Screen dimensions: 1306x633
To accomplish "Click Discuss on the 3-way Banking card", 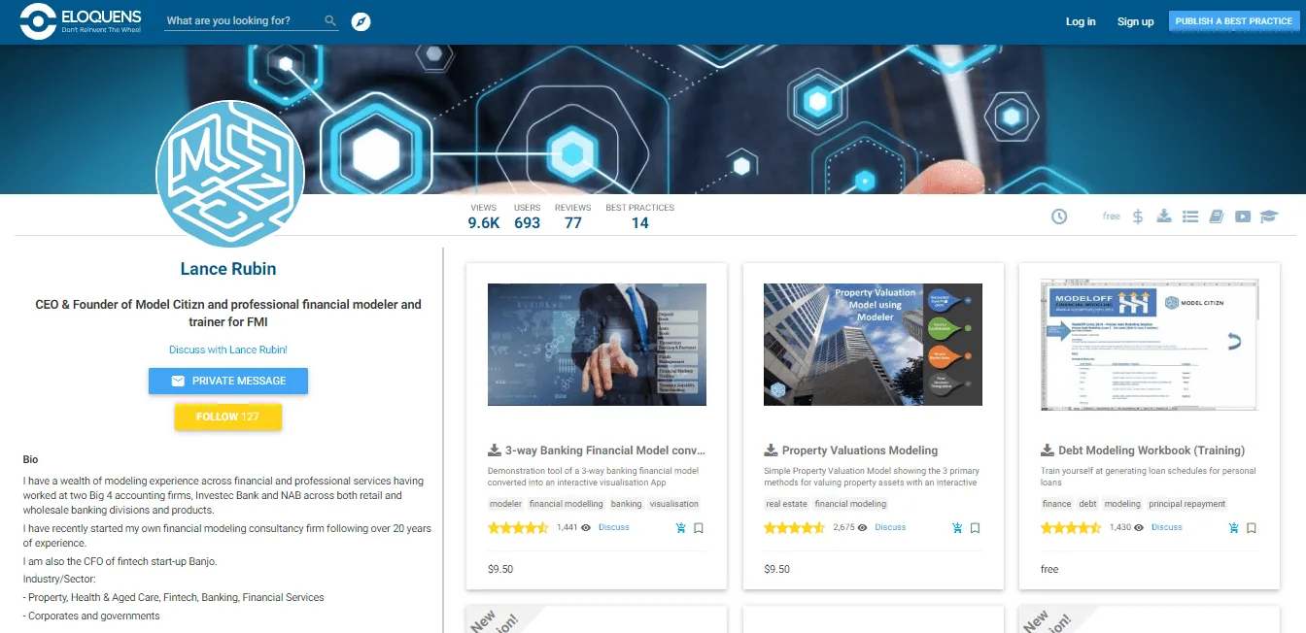I will (x=614, y=528).
